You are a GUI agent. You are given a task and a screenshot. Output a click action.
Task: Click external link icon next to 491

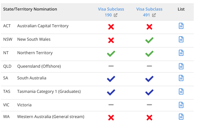click(154, 15)
